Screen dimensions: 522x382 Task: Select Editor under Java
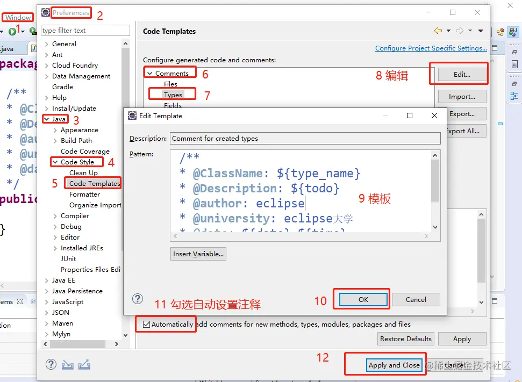(x=70, y=237)
